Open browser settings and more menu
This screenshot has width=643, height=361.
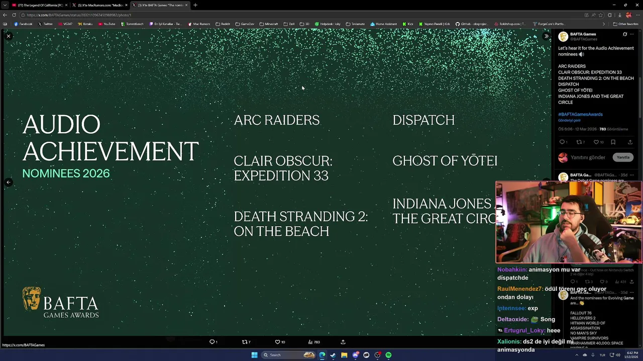tap(638, 15)
